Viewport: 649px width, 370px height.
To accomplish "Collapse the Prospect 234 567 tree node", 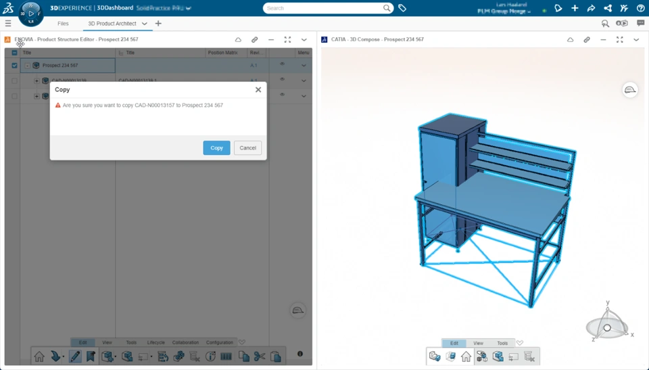I will (x=27, y=66).
